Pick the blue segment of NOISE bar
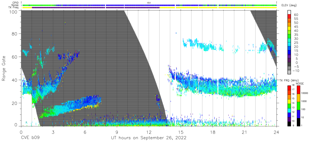The width and height of the screenshot is (311, 143). pos(299,114)
